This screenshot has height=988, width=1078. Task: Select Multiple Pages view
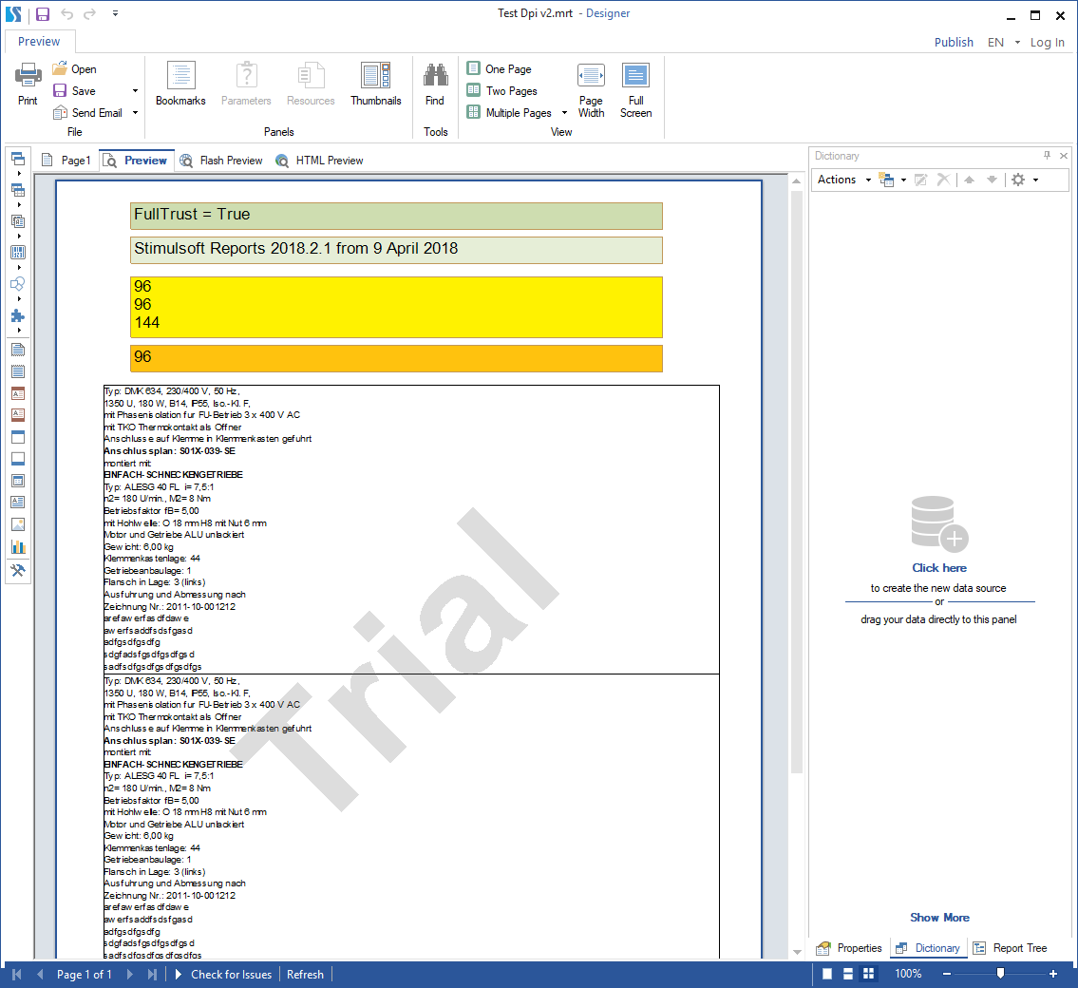509,113
